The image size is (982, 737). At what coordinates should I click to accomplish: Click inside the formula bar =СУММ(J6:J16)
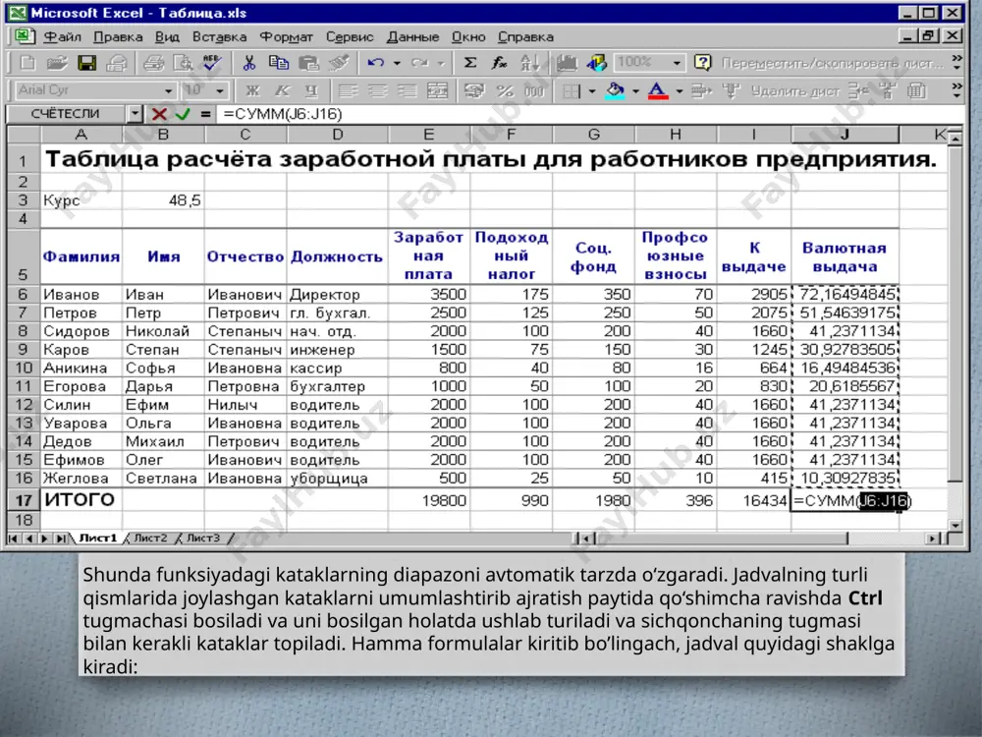tap(588, 114)
